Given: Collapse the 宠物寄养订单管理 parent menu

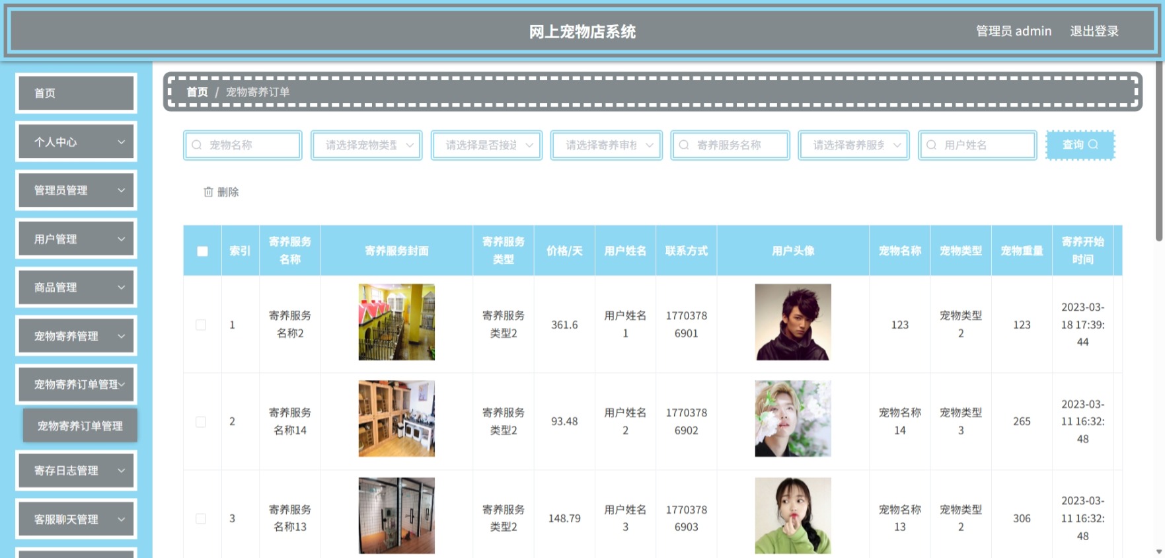Looking at the screenshot, I should click(76, 384).
